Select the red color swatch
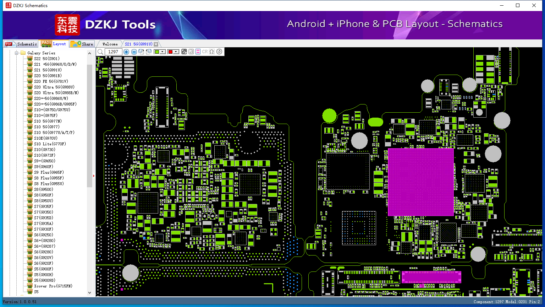The image size is (545, 307). tap(170, 52)
